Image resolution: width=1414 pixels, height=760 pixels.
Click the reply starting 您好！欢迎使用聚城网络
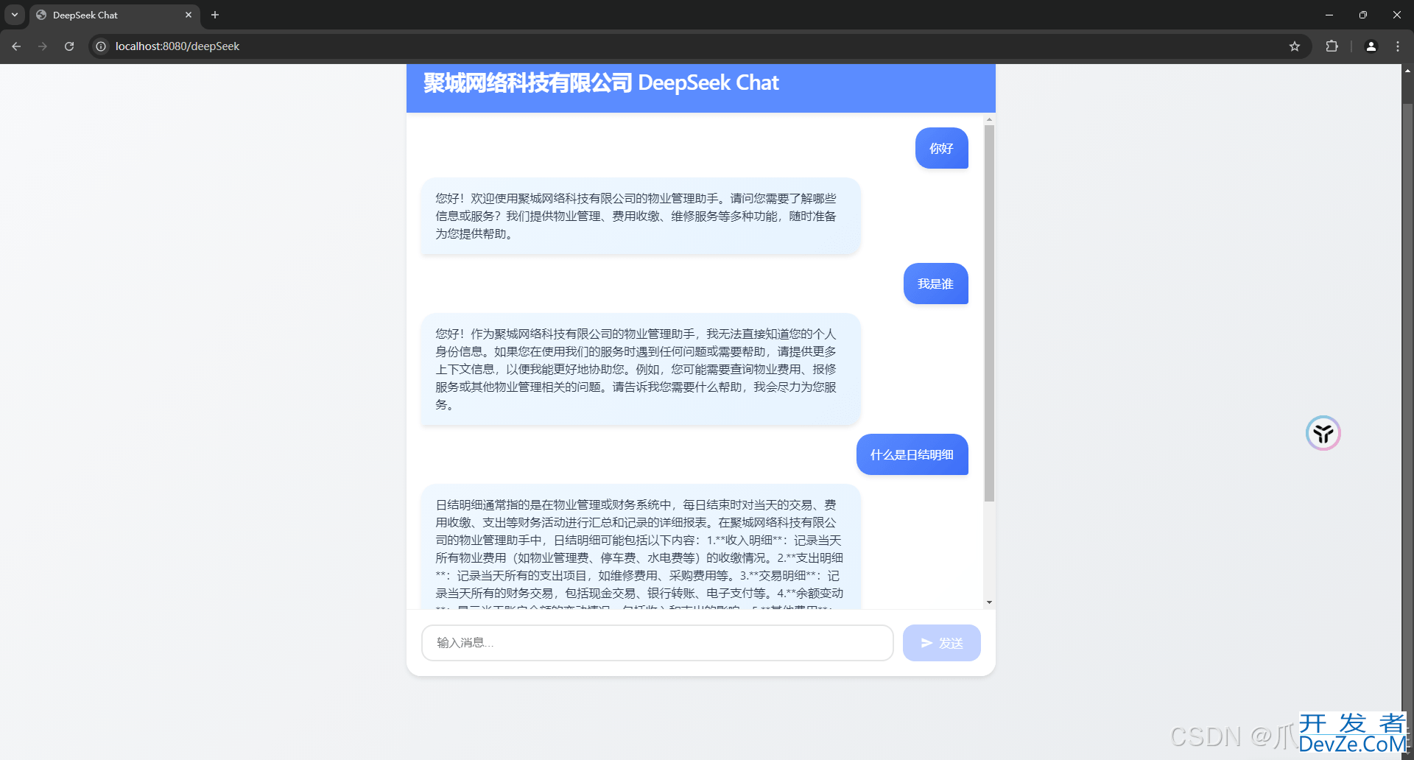coord(641,216)
